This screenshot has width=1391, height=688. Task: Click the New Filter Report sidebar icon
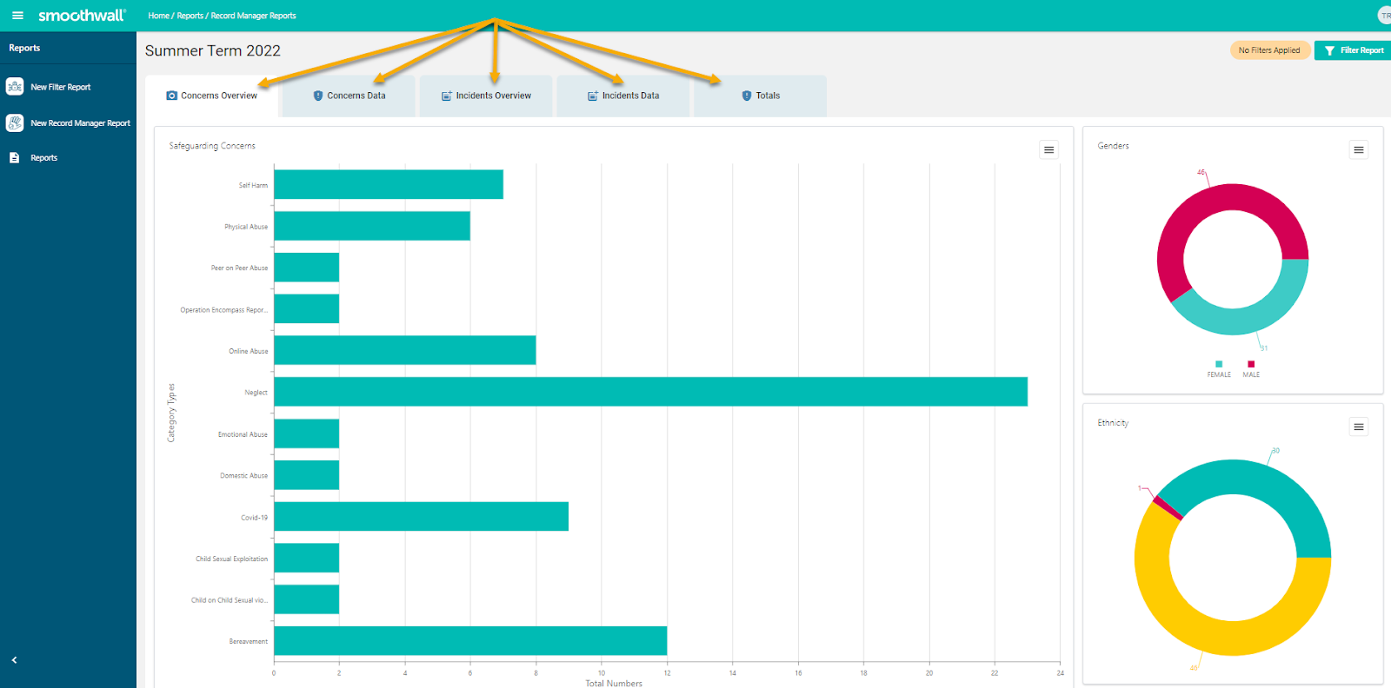15,87
